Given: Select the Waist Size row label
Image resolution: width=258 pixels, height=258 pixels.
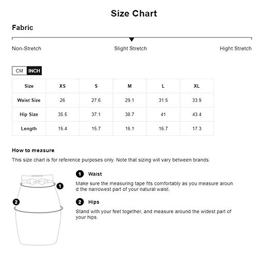Looking at the screenshot, I should (x=29, y=100).
